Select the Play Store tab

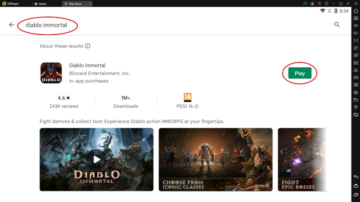point(75,4)
